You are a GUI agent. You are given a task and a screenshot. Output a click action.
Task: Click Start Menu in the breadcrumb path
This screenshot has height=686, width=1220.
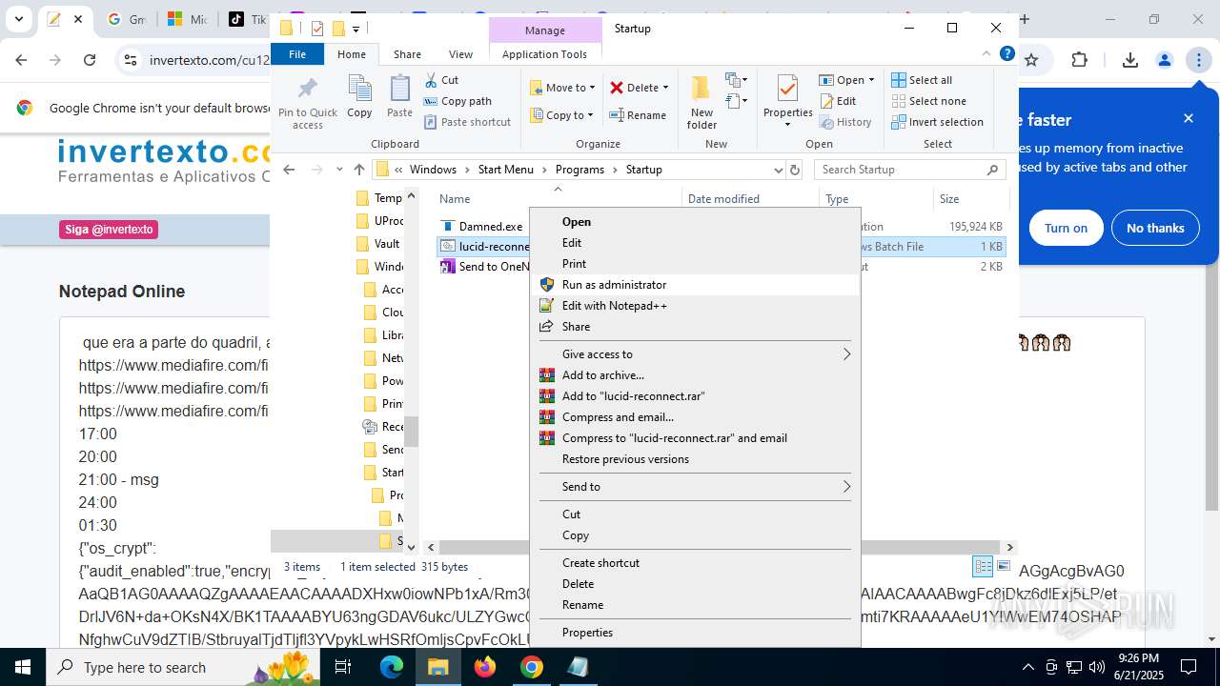click(x=506, y=170)
